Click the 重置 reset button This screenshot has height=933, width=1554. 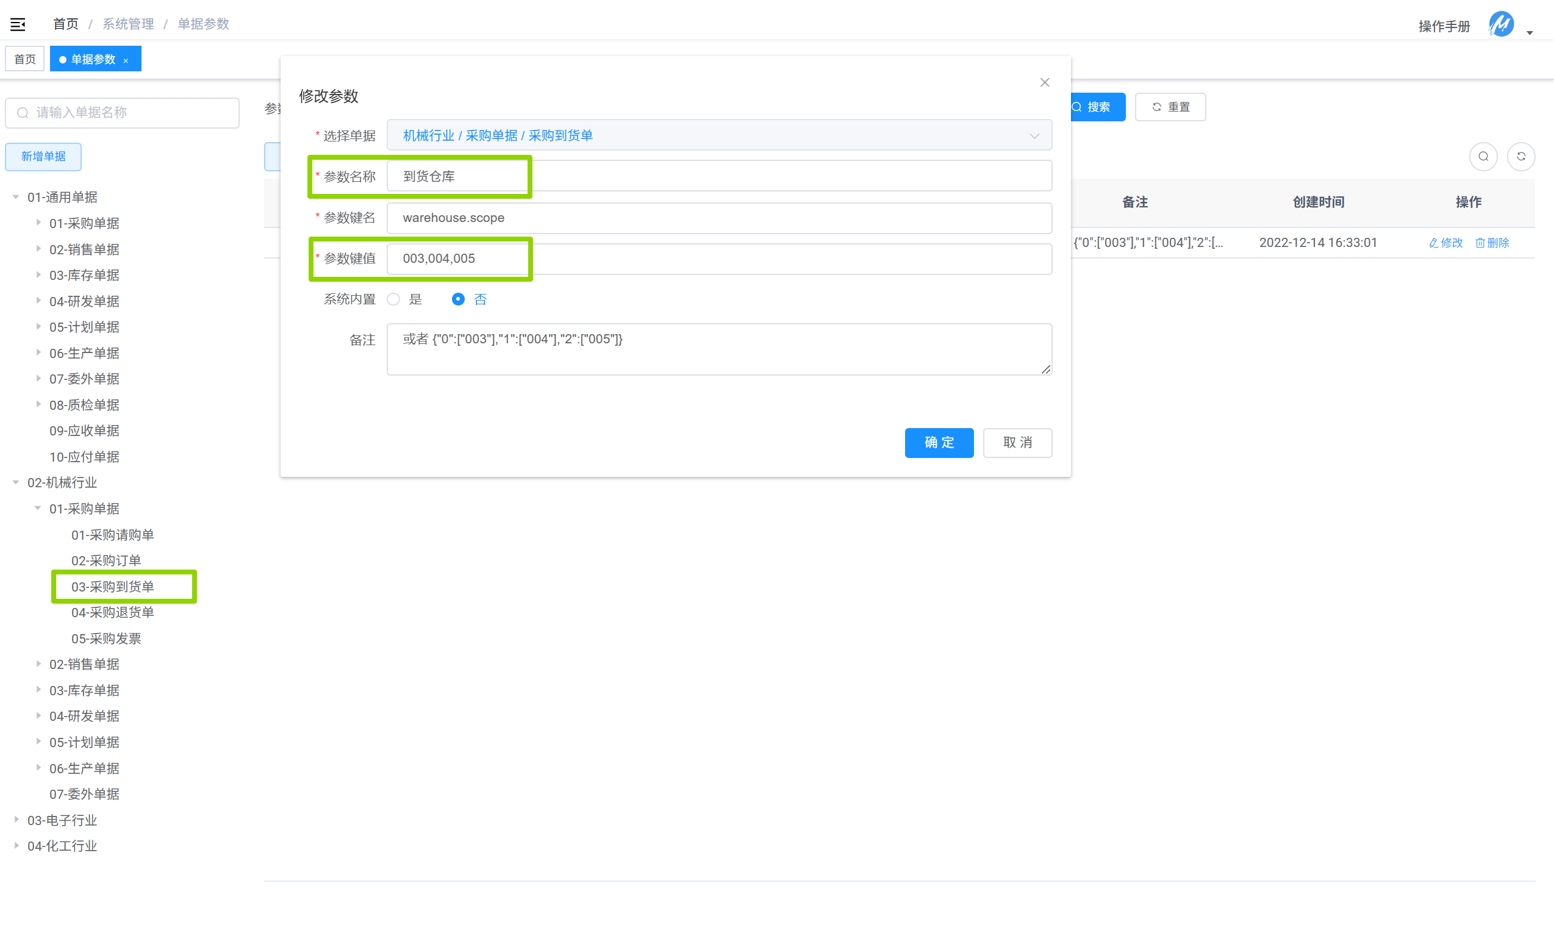(x=1170, y=107)
